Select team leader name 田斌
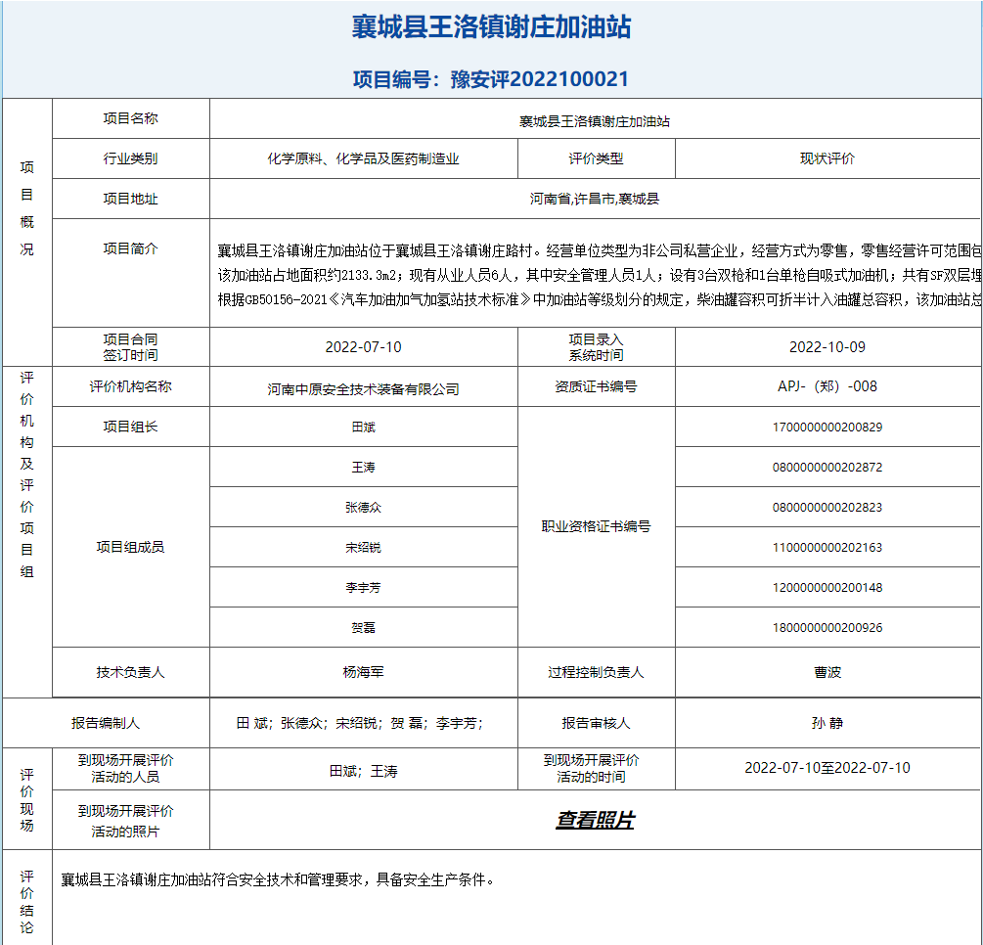Image resolution: width=983 pixels, height=945 pixels. click(364, 427)
